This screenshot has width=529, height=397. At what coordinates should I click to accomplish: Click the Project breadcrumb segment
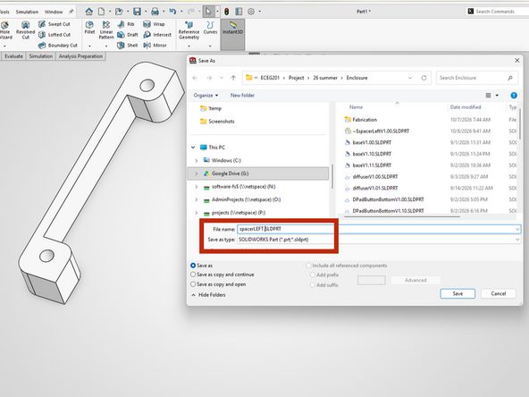(296, 78)
